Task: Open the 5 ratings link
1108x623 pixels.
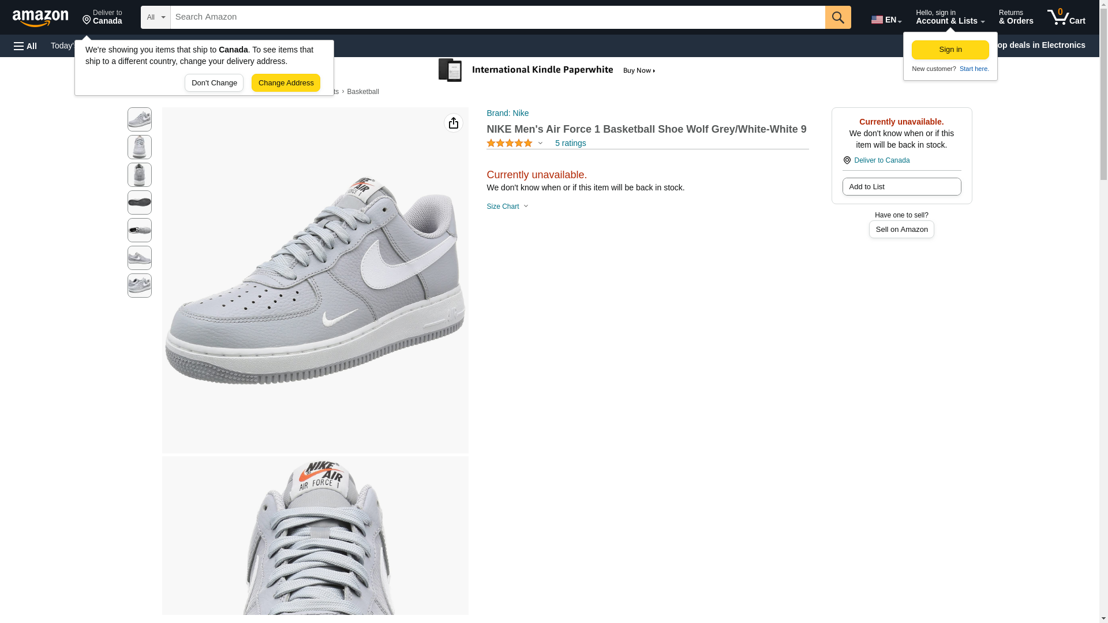Action: tap(570, 143)
